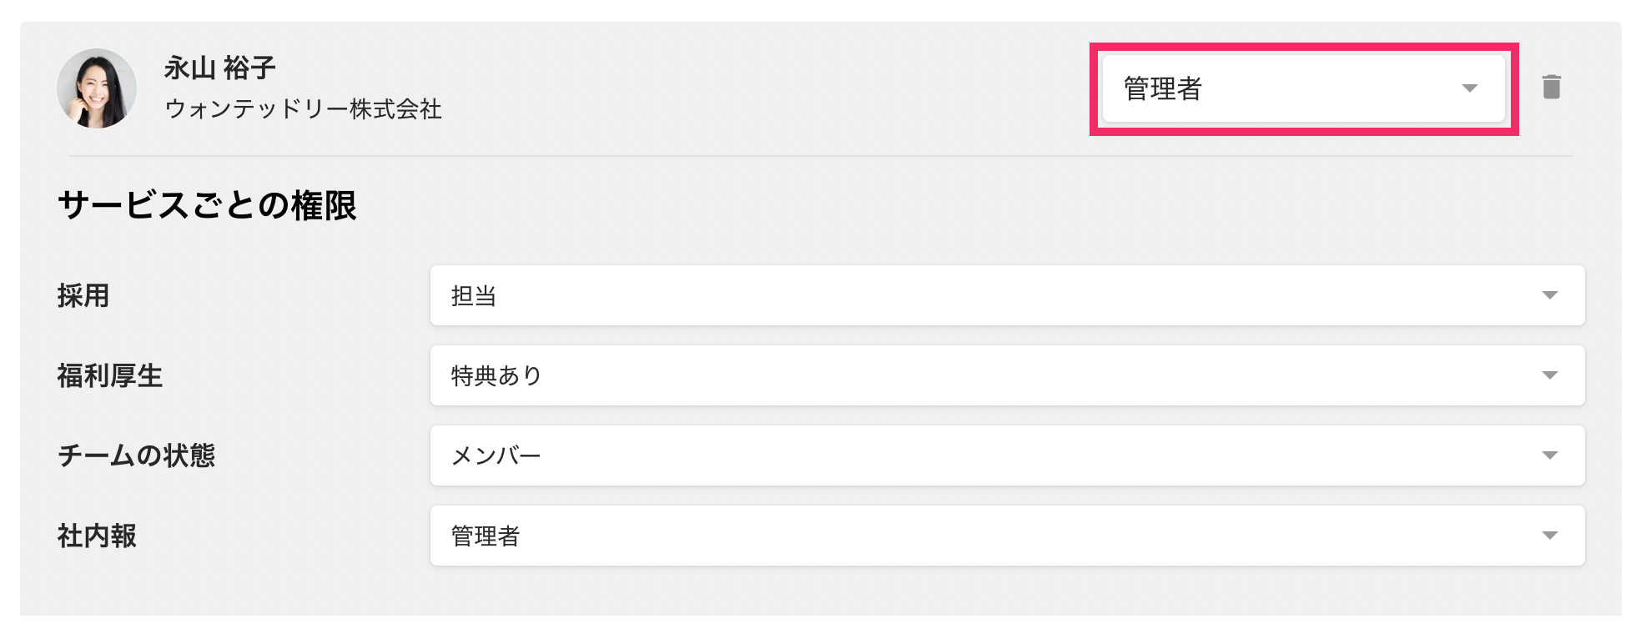This screenshot has width=1646, height=634.
Task: Click the 福利厚生 row label
Action: pos(109,375)
